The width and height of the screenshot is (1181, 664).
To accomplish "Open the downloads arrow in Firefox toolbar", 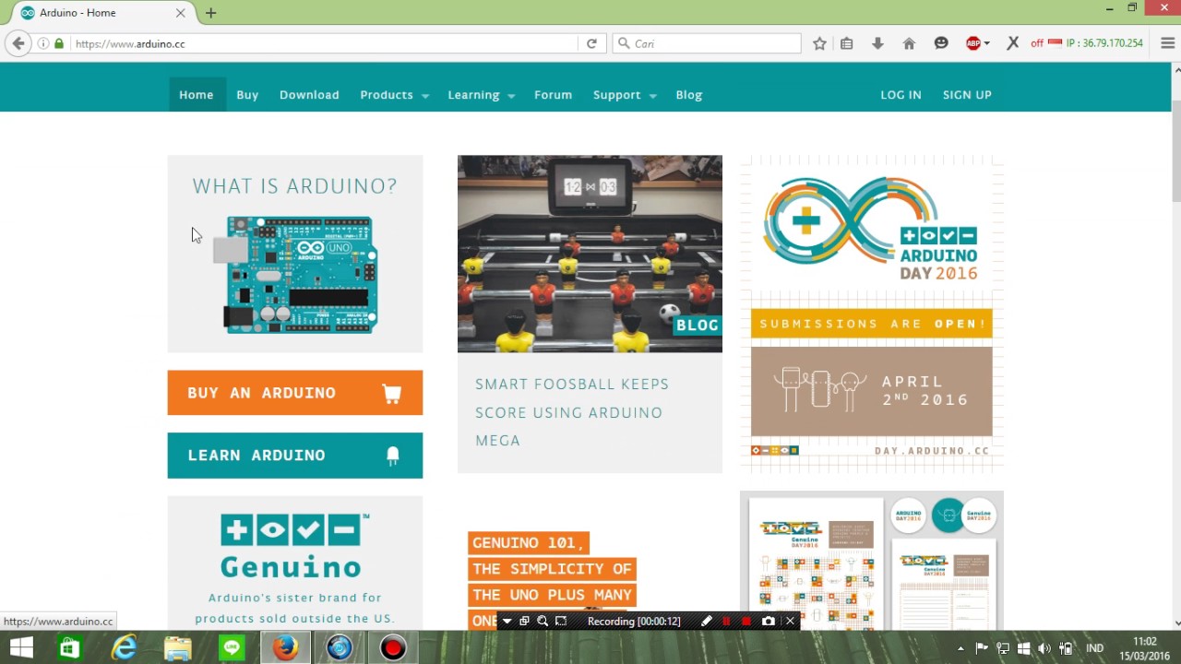I will pyautogui.click(x=877, y=43).
